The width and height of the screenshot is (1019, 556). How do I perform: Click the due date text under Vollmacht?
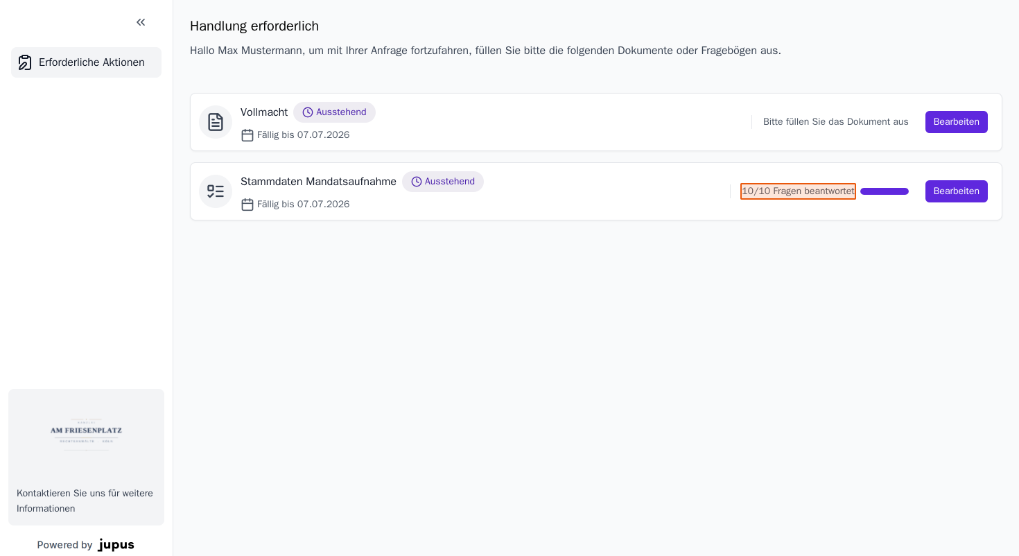[304, 135]
